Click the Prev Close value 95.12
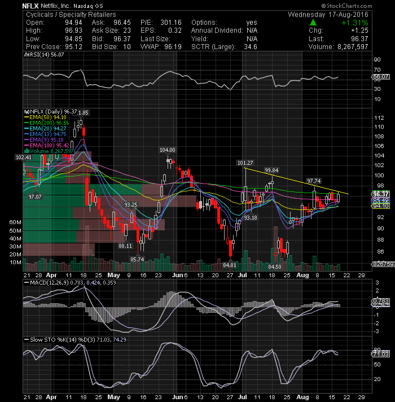Screen dimensions: 395x402 (x=73, y=47)
